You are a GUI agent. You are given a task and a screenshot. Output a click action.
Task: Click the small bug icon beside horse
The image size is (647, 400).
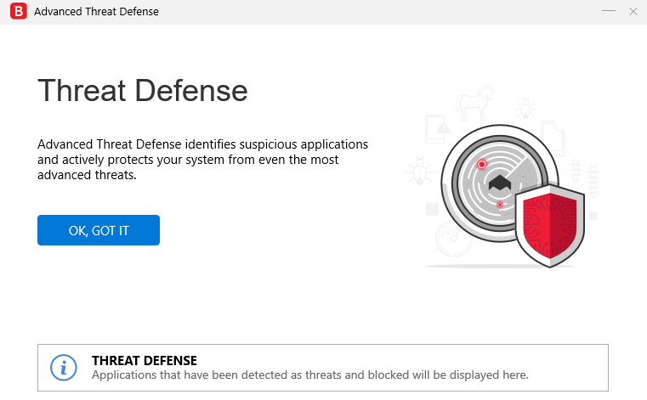click(525, 108)
